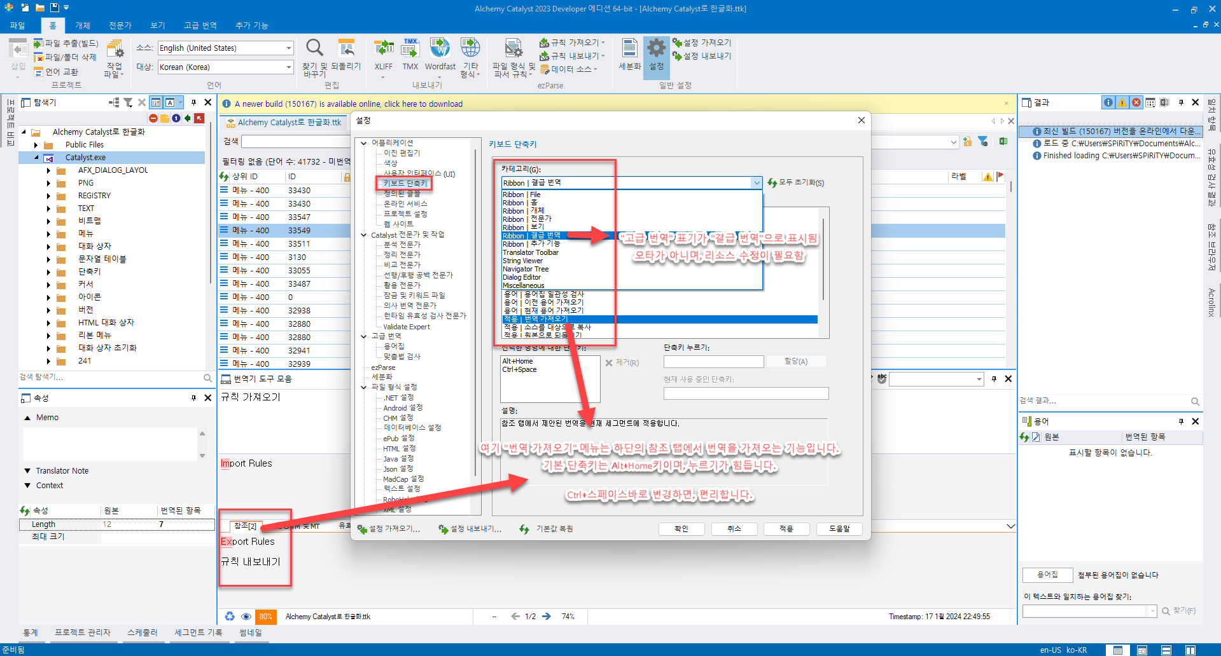Click 언어 교환 swap languages
The image size is (1221, 656).
(x=56, y=72)
